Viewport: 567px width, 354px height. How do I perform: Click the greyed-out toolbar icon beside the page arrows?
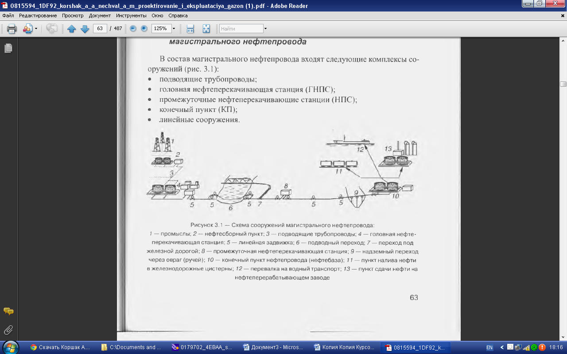point(52,29)
